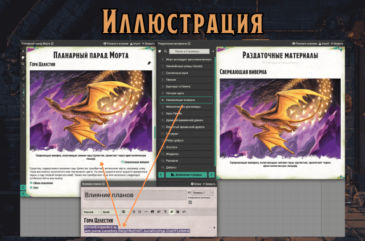Click the link icon in editor toolbar
Screen dimensions: 365x241
pyautogui.click(x=159, y=212)
